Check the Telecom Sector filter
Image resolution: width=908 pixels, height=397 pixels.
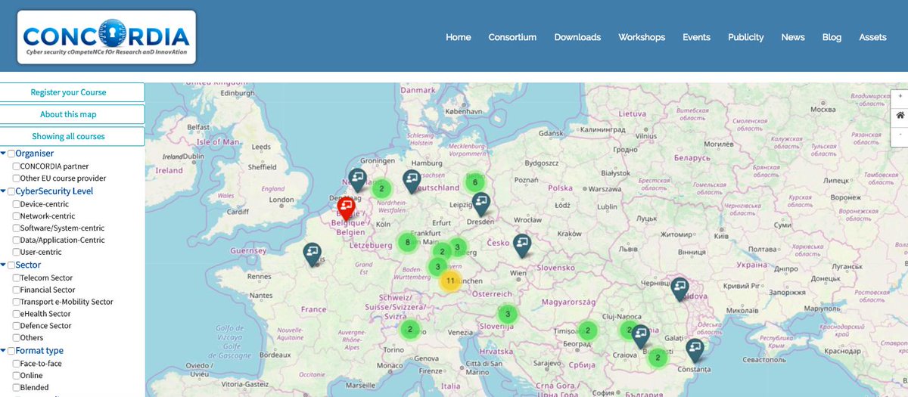(16, 278)
